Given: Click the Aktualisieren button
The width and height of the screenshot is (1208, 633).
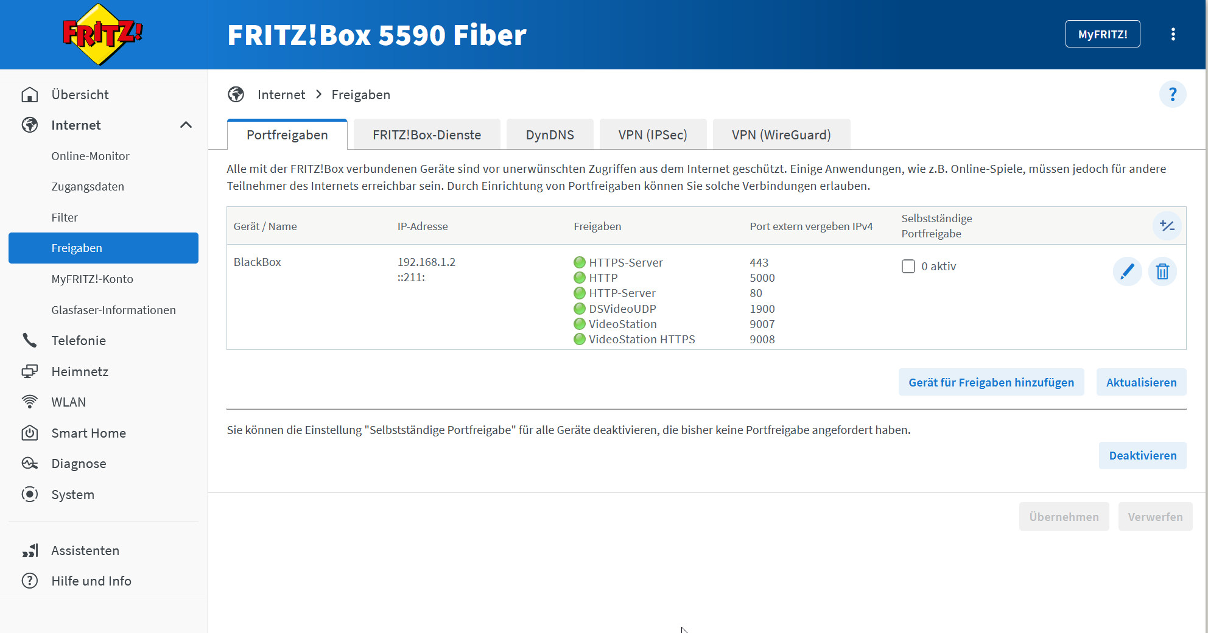Looking at the screenshot, I should click(1140, 382).
